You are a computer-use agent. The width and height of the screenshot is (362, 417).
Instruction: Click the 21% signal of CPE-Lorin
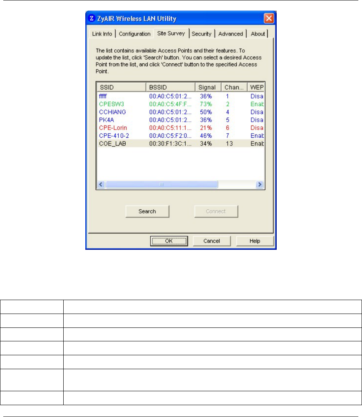(206, 128)
